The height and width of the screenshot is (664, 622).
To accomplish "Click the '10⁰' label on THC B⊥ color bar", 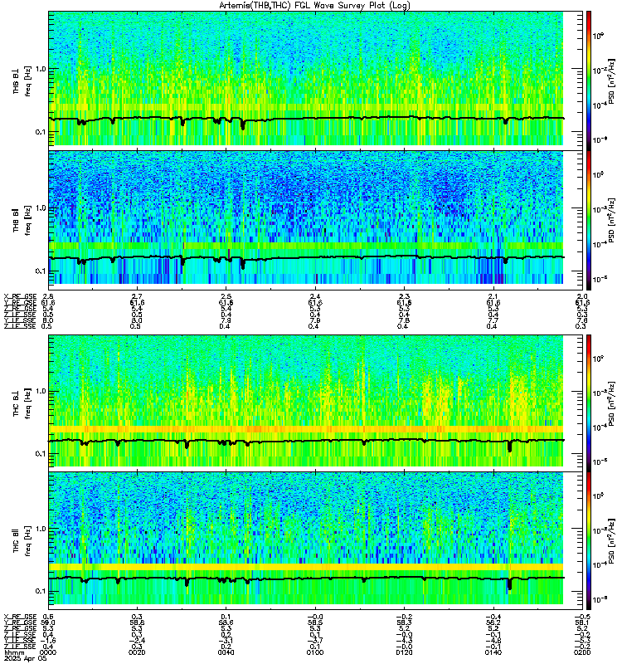I will 598,359.
